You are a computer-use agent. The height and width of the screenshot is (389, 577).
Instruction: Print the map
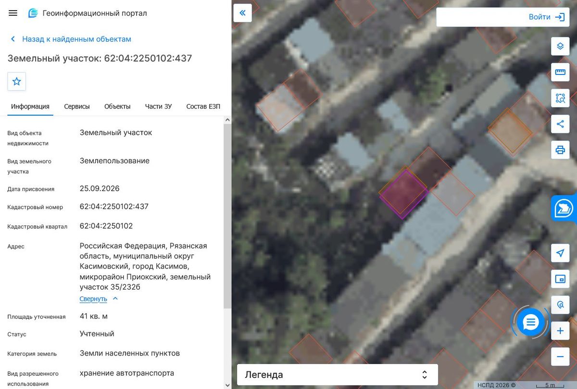click(560, 150)
